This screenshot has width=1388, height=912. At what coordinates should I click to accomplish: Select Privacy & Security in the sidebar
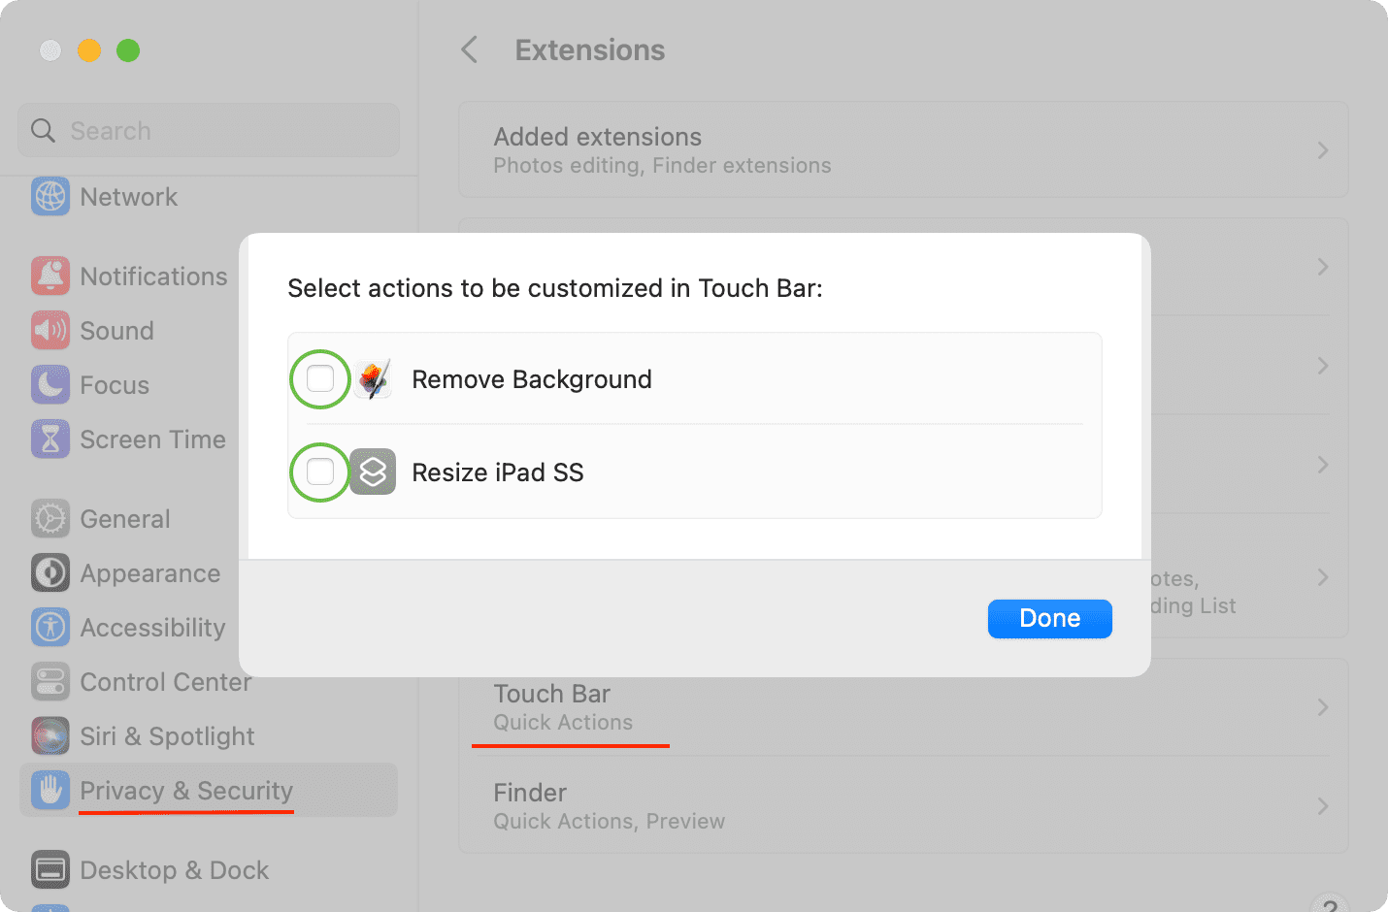pos(186,791)
